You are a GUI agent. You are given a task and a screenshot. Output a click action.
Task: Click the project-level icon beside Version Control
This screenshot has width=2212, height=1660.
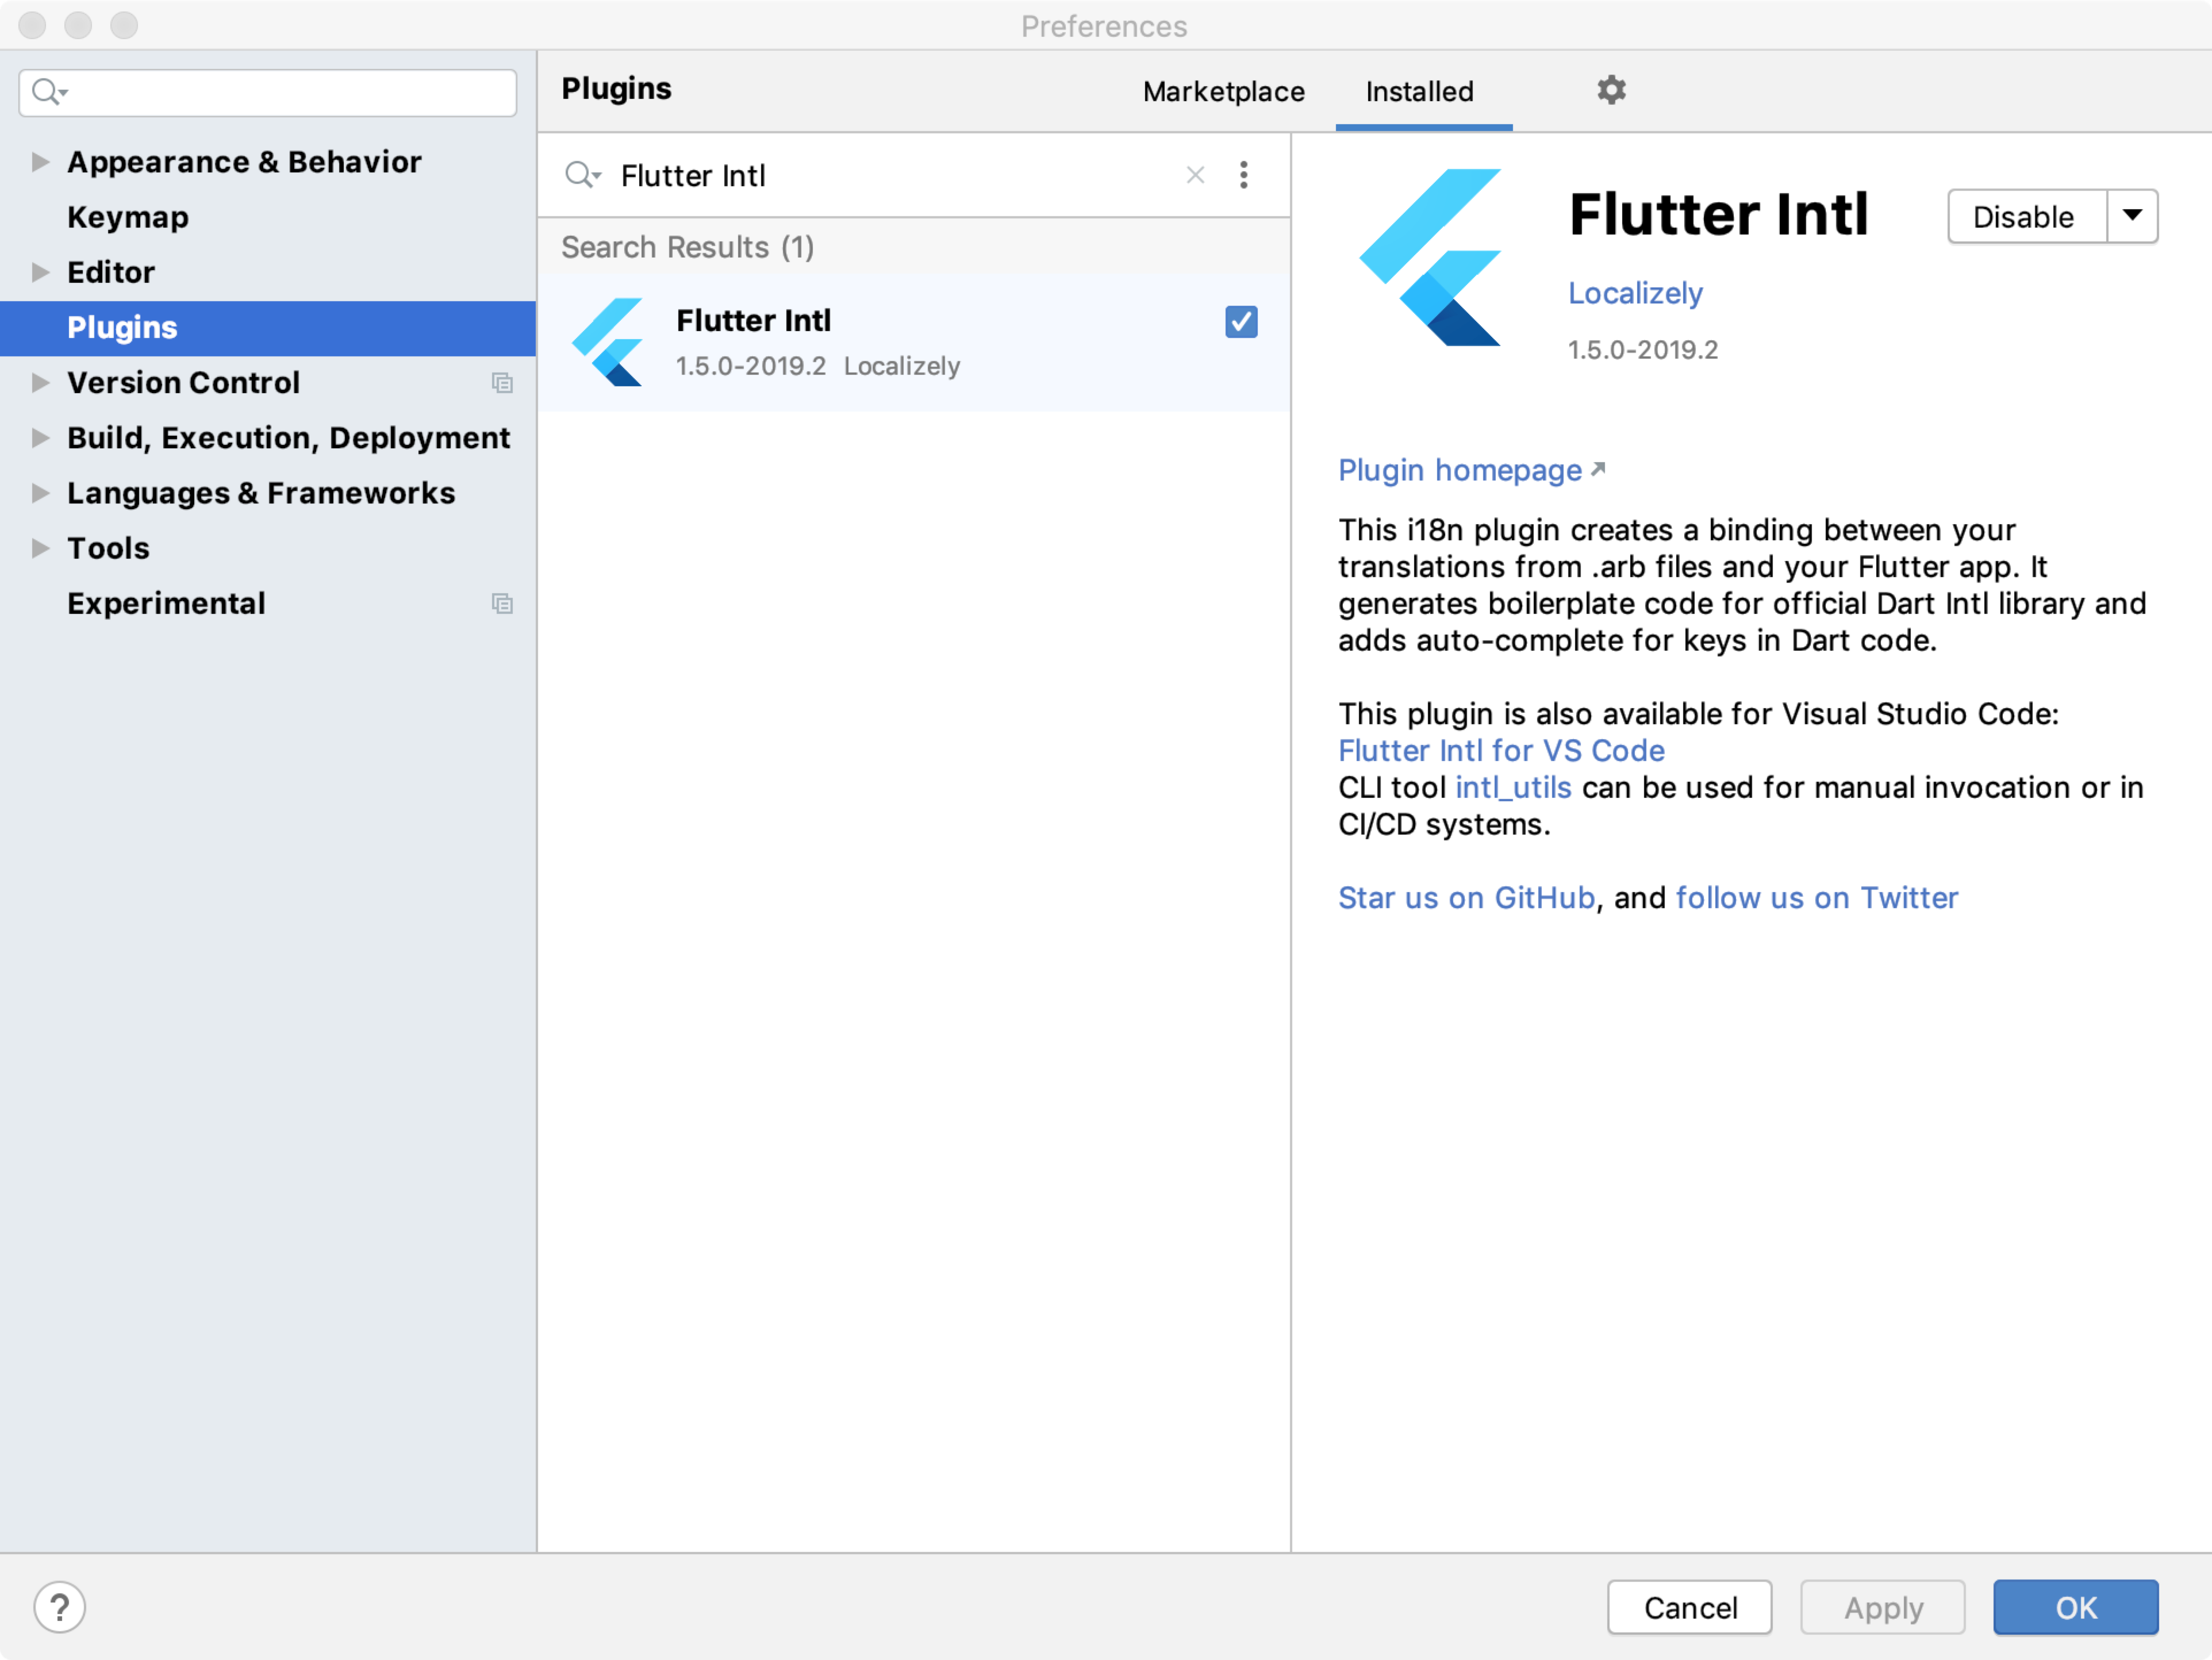point(502,383)
